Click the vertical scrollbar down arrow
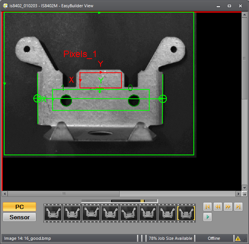Image resolution: width=249 pixels, height=244 pixels. (244, 187)
